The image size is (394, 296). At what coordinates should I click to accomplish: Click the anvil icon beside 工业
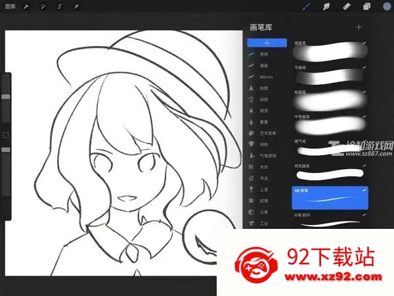coord(251,223)
